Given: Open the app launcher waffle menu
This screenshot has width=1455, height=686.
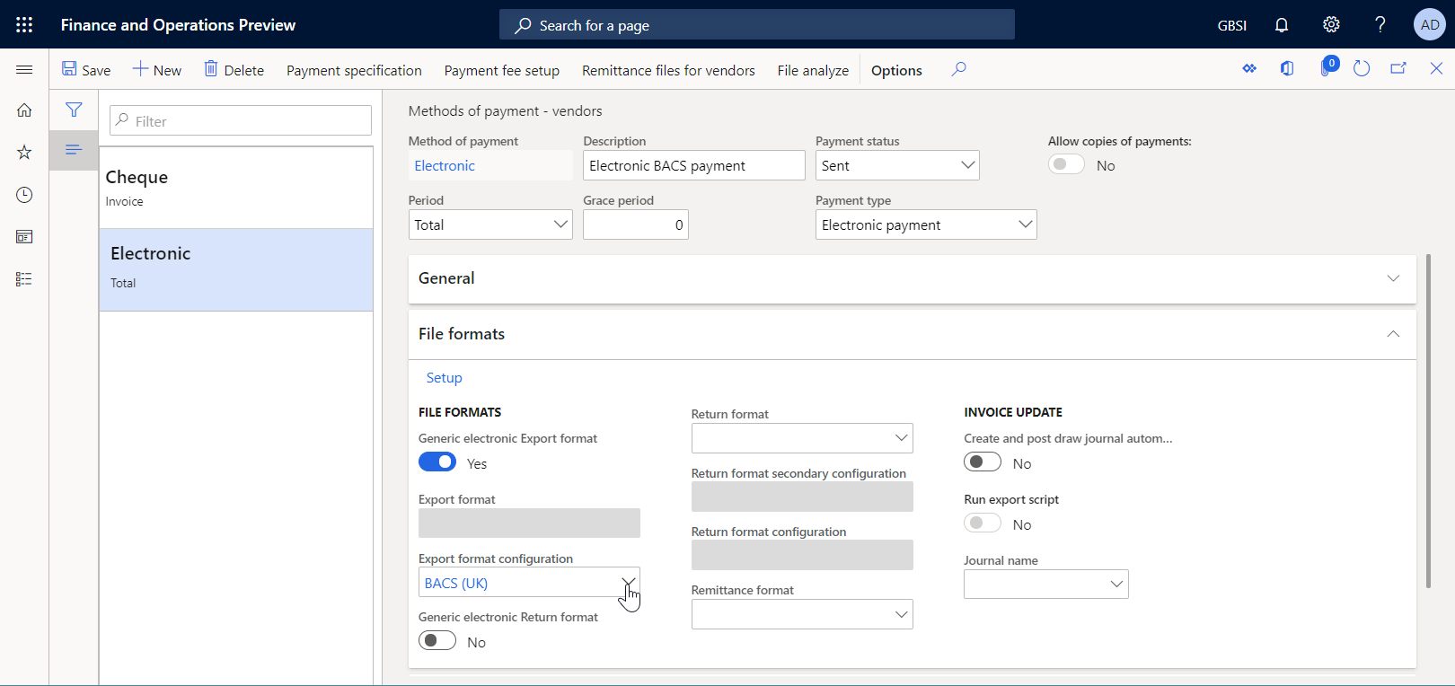Looking at the screenshot, I should coord(24,24).
